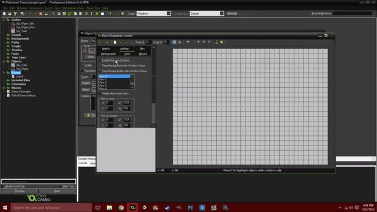This screenshot has height=212, width=377.
Task: Click the New project icon in main toolbar
Action: click(x=4, y=14)
